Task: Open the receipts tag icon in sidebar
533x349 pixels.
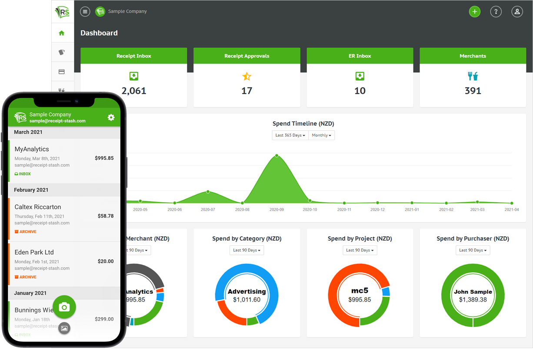Action: coord(62,52)
